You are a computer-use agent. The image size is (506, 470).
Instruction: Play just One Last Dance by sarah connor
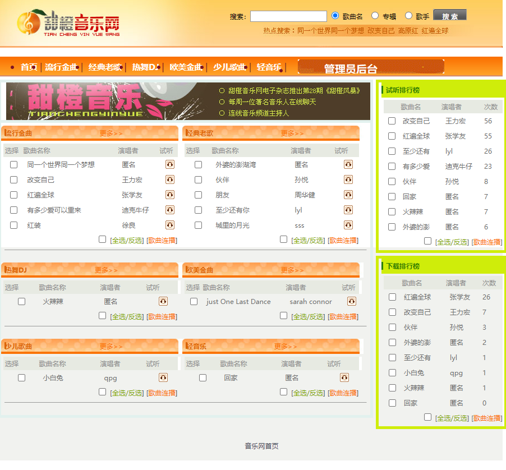(x=351, y=301)
